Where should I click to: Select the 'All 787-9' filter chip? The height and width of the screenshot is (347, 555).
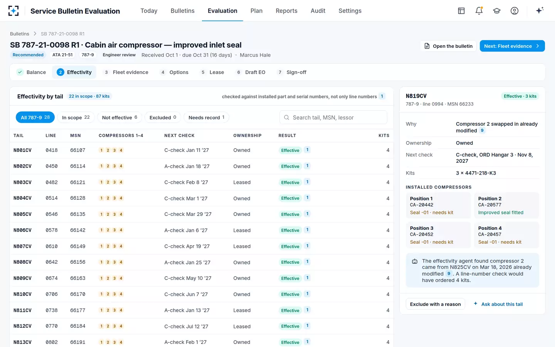[35, 117]
